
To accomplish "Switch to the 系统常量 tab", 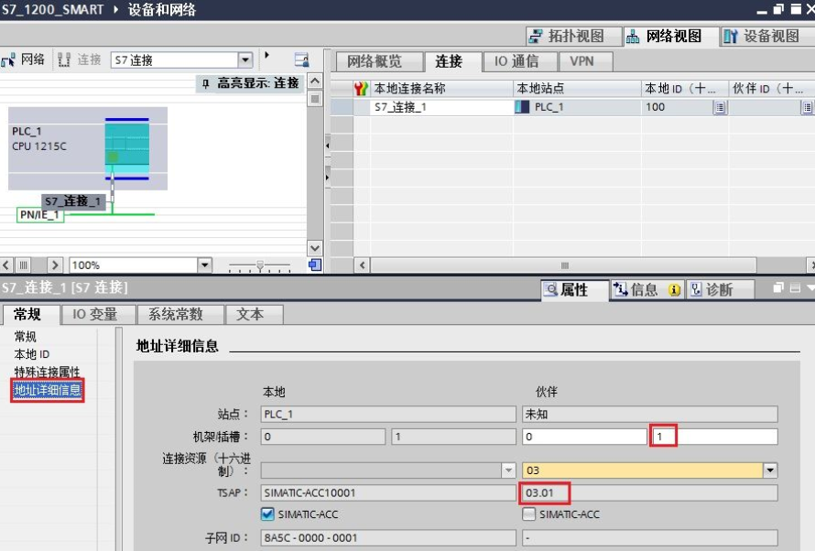I will click(x=179, y=314).
